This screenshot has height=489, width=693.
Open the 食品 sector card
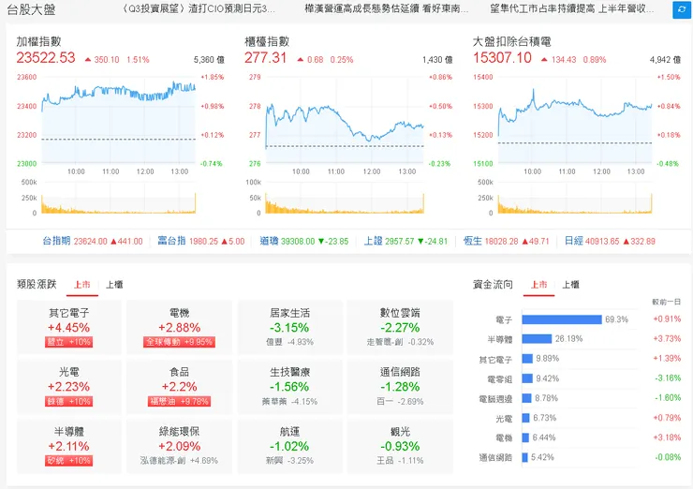click(x=180, y=387)
